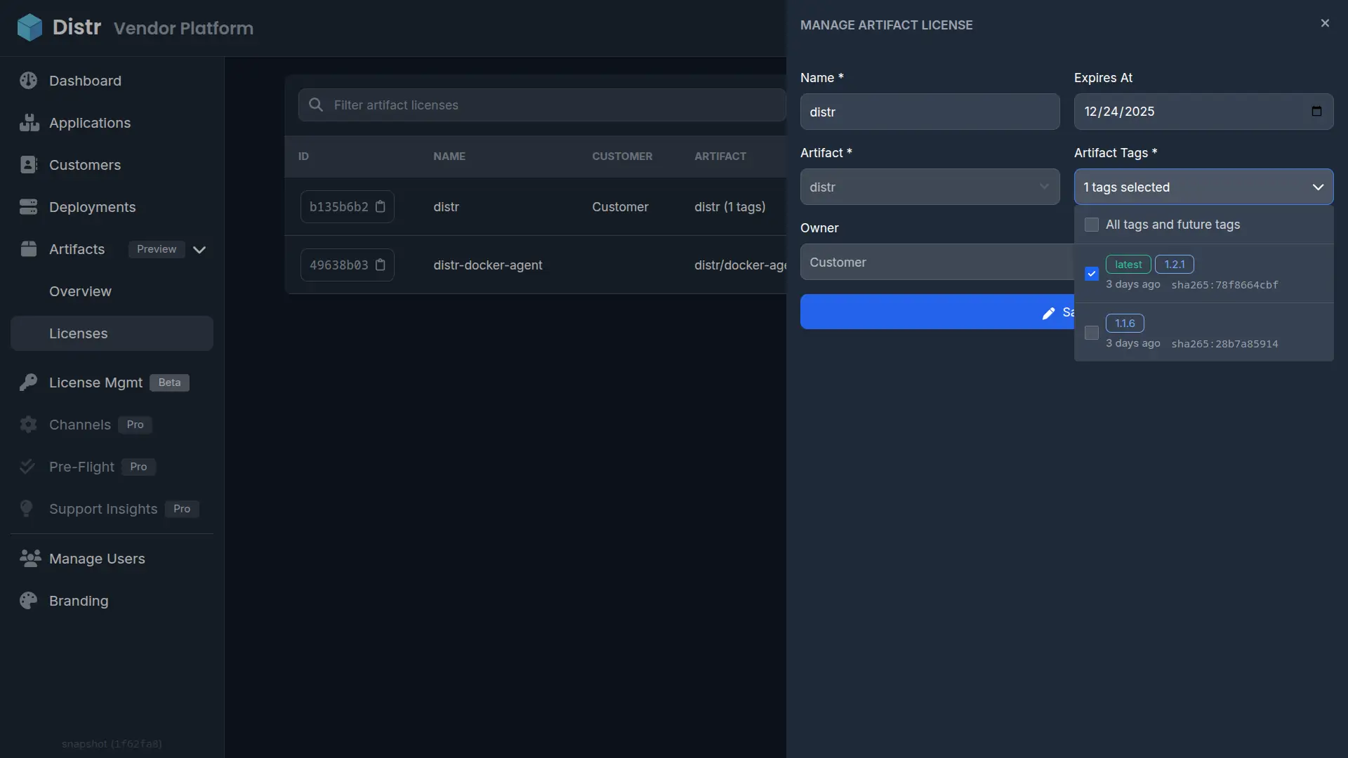Close the Manage Artifact License panel

1326,23
